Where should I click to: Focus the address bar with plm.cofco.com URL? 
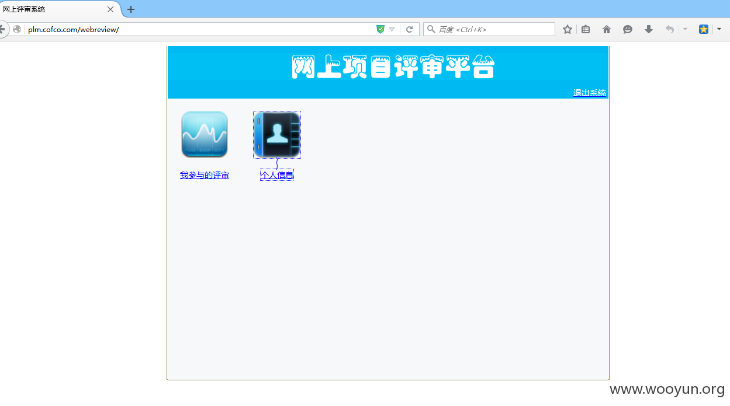[x=199, y=29]
